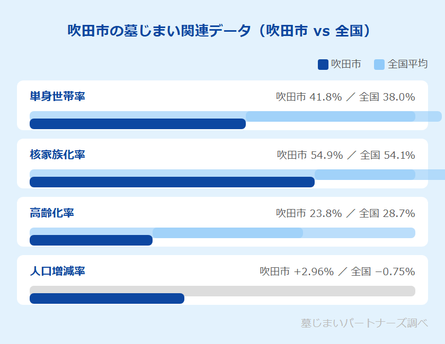Click the 吹田市 54.9% ／ 全国 54.1% value text
445x344 pixels.
[346, 155]
